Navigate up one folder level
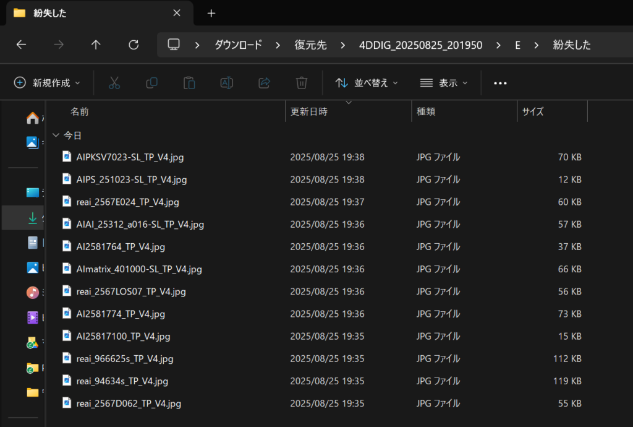 [x=95, y=45]
